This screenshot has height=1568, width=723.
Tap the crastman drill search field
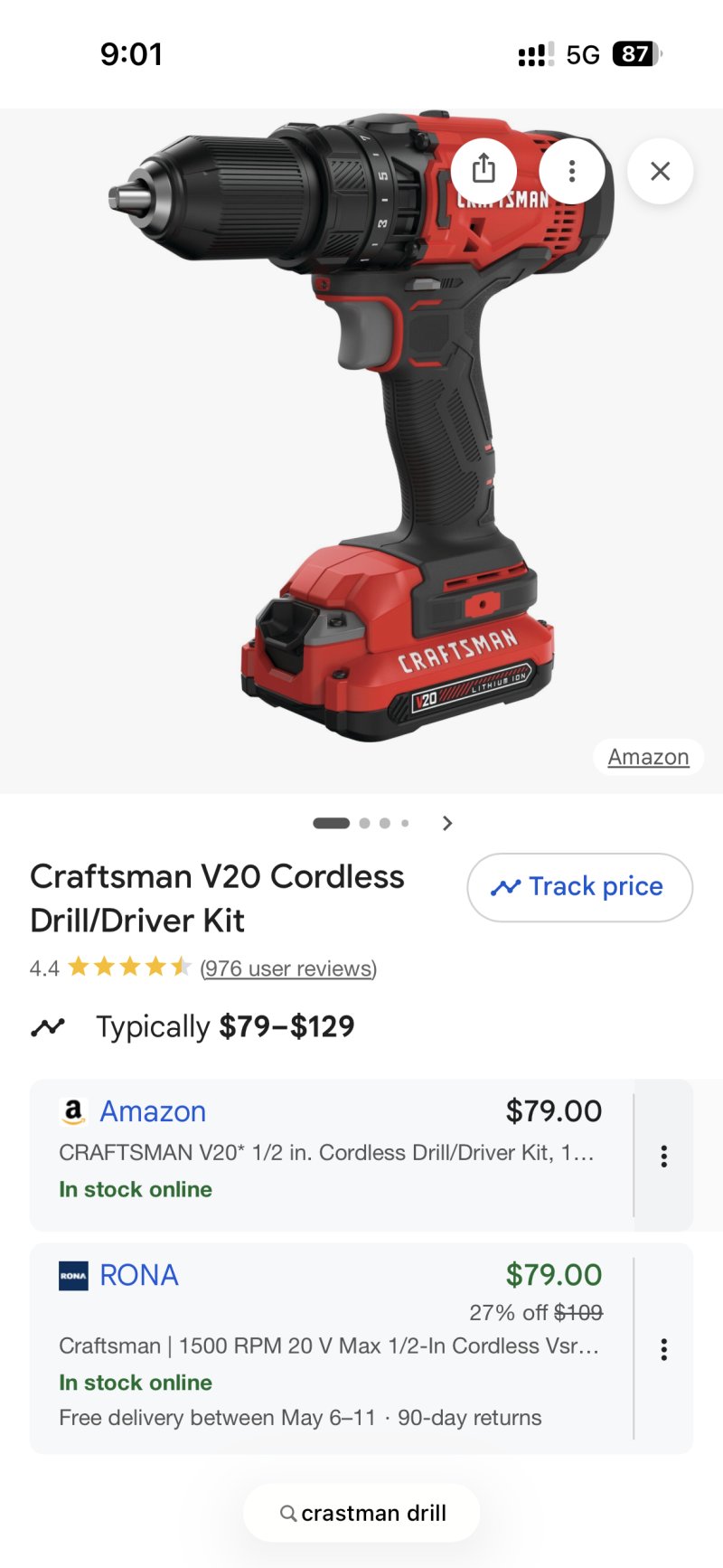click(x=361, y=1513)
